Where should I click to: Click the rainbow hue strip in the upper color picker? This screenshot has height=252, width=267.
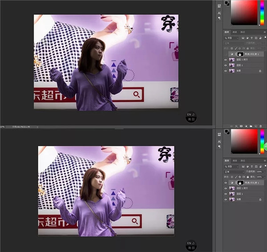click(x=261, y=12)
